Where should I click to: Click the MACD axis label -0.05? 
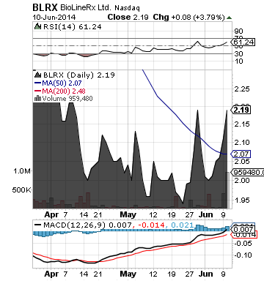click(x=243, y=244)
